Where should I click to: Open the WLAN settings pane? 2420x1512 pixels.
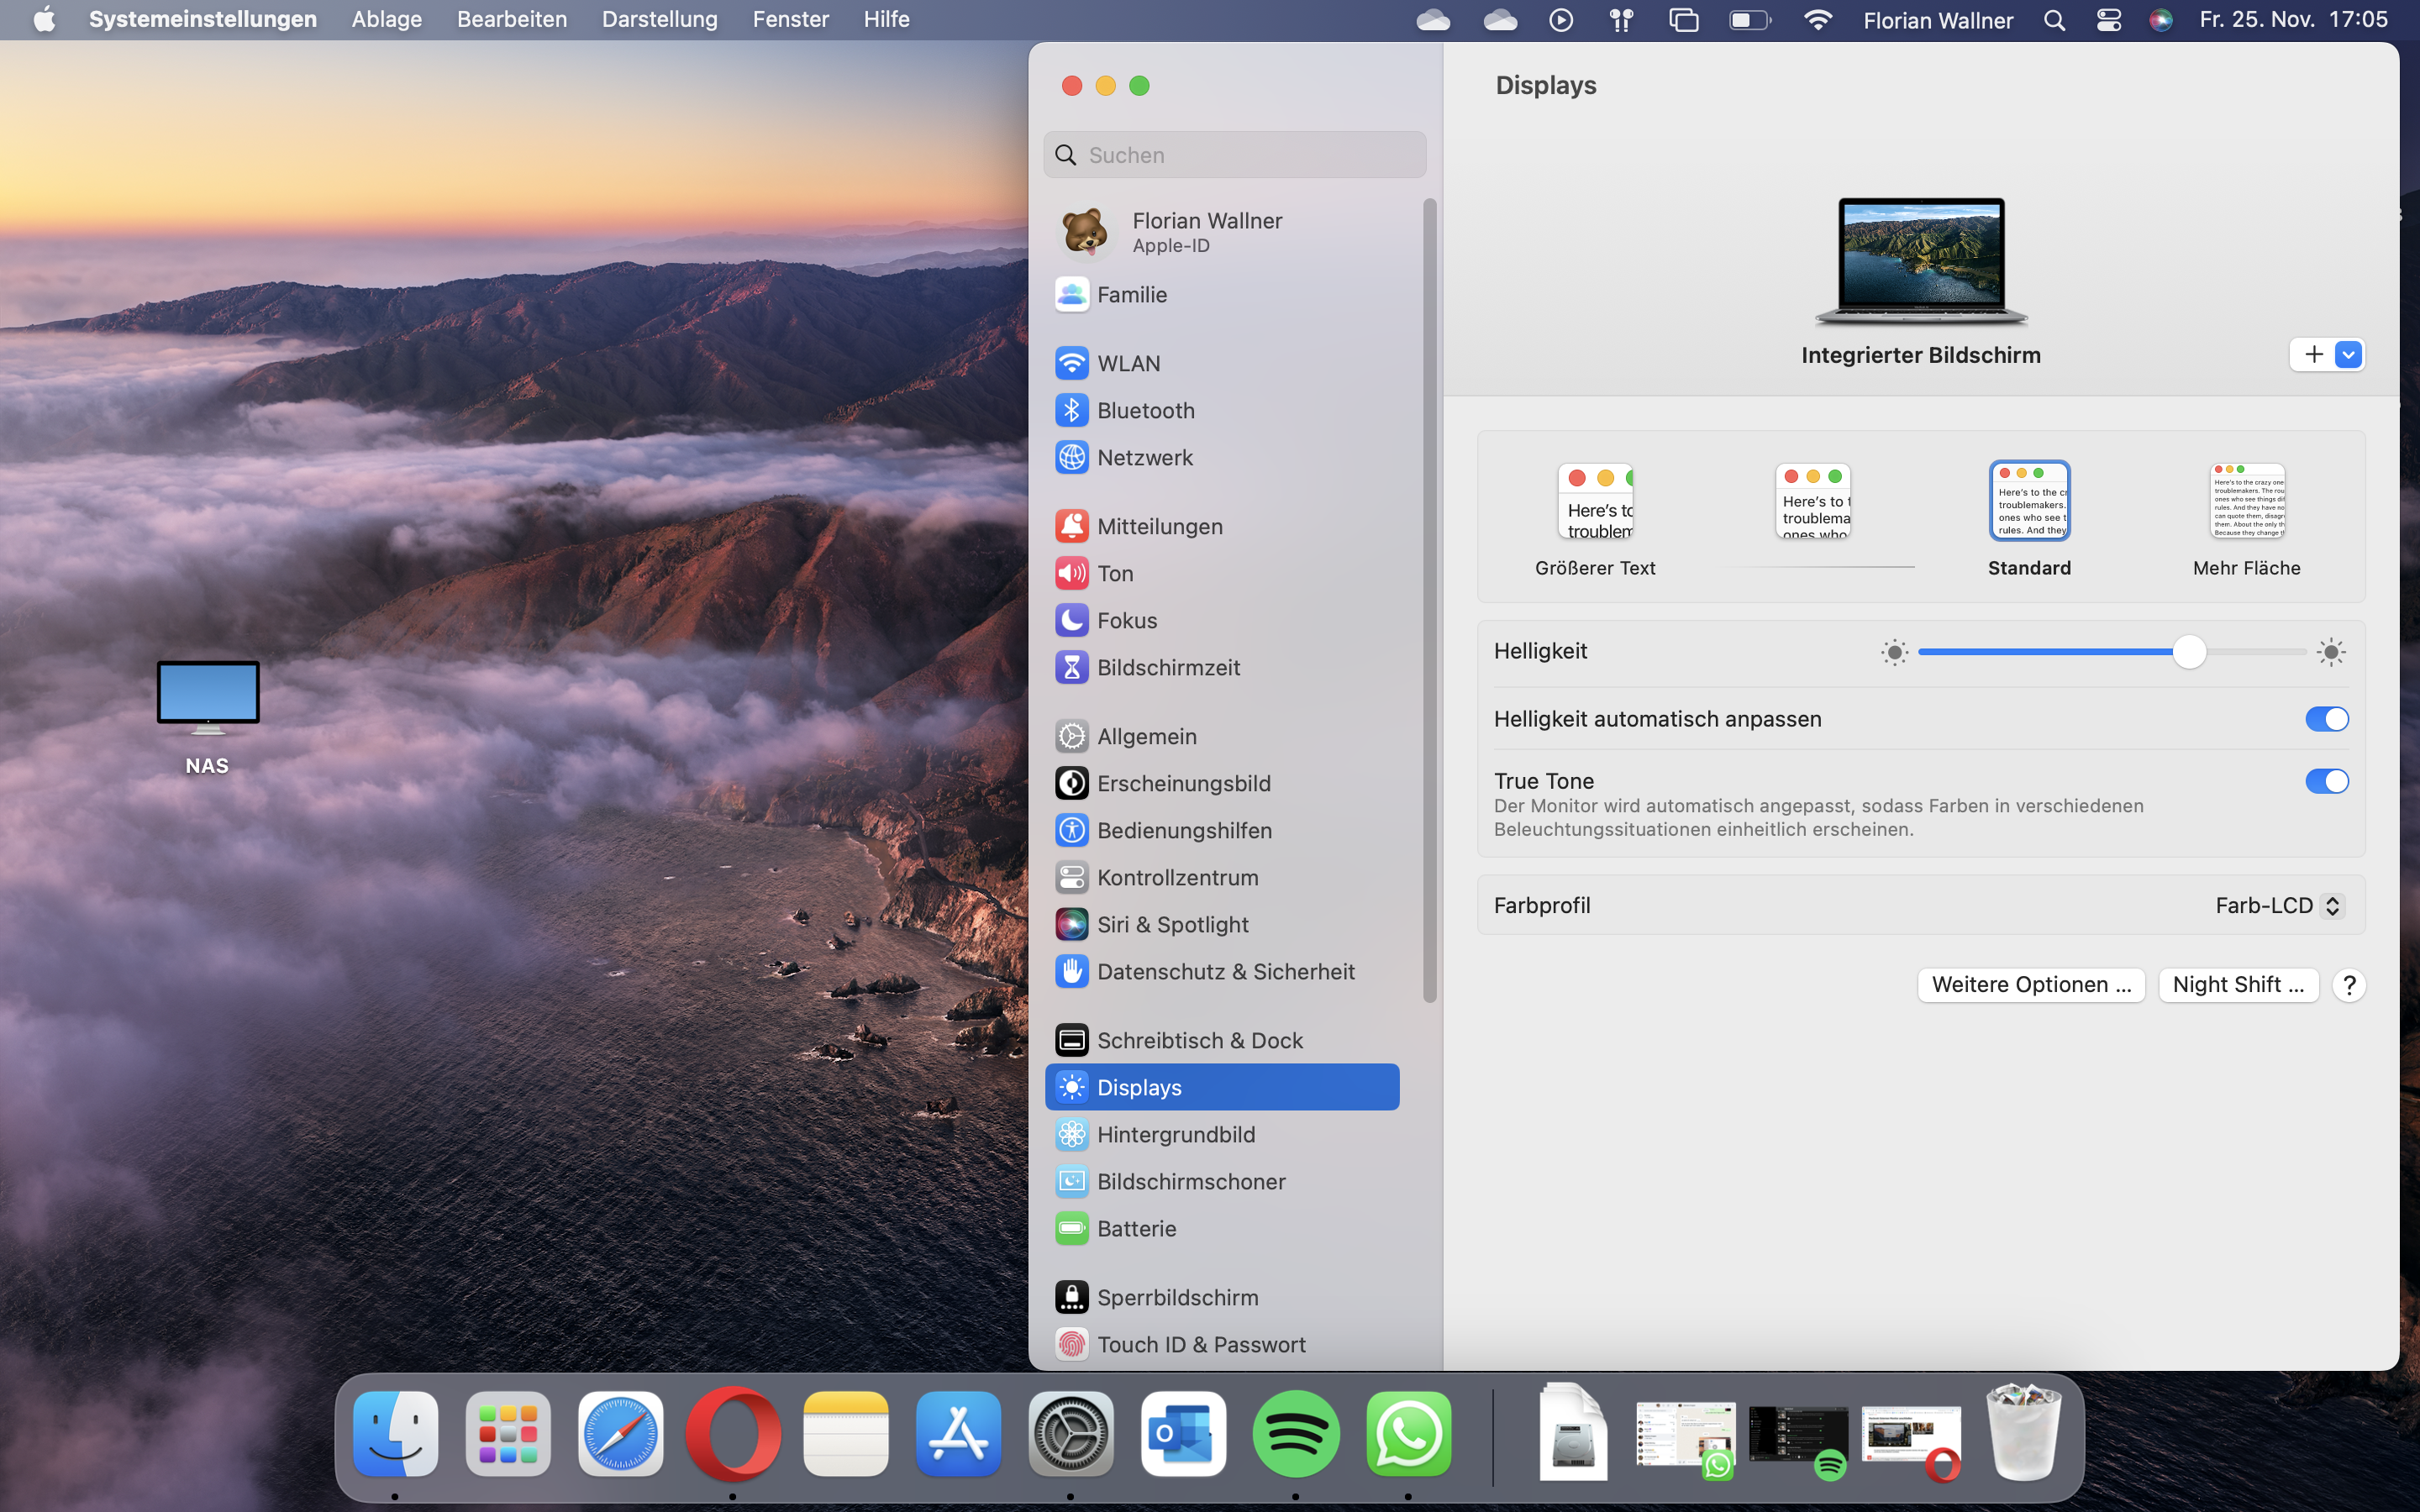[x=1128, y=363]
